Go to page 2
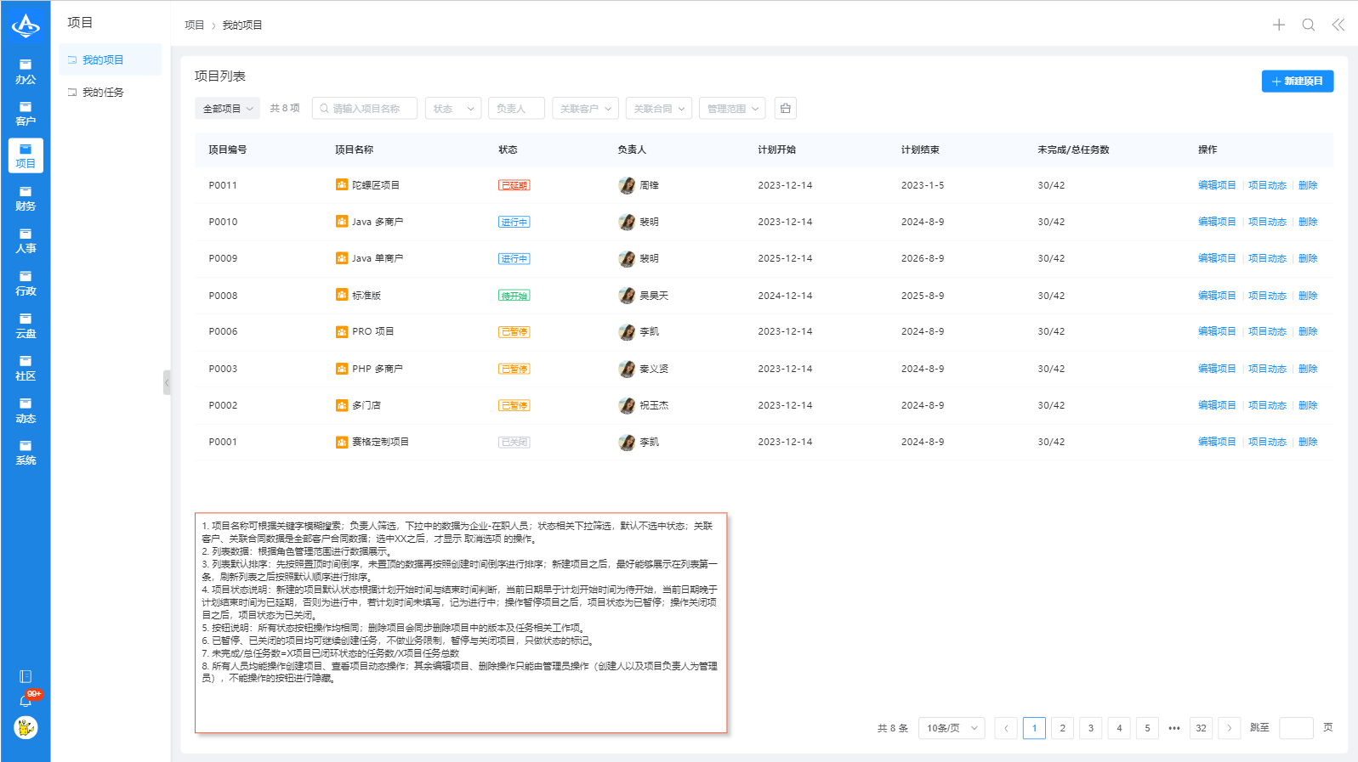This screenshot has width=1358, height=762. (x=1062, y=728)
